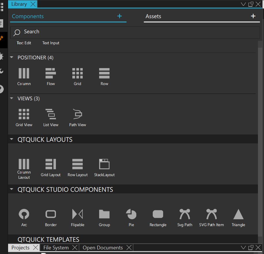The image size is (264, 254).
Task: Switch to the Assets tab
Action: pyautogui.click(x=153, y=16)
